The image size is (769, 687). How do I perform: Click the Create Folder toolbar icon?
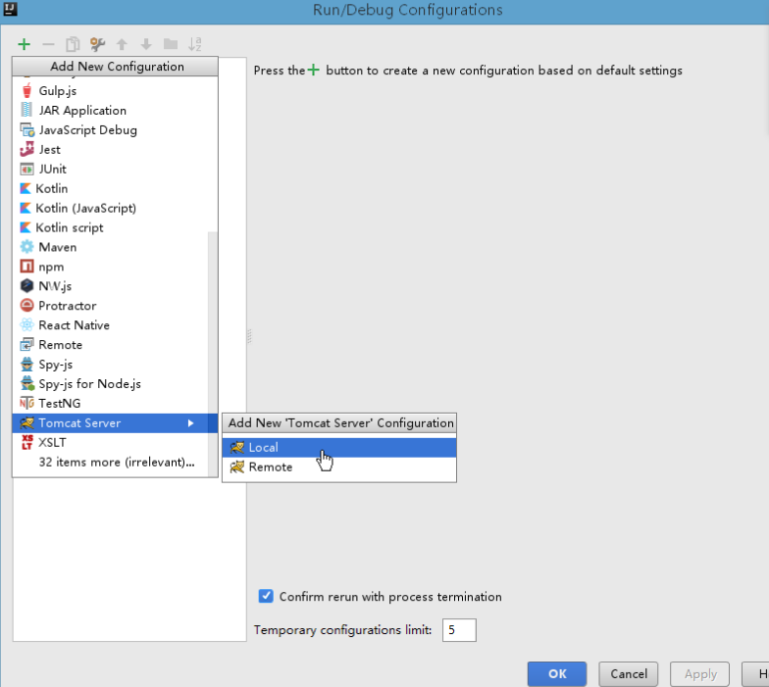point(171,45)
